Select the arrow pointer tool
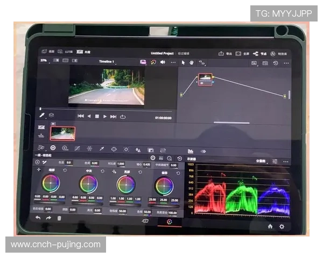Screen dimensions: 323x258 pos(183,62)
